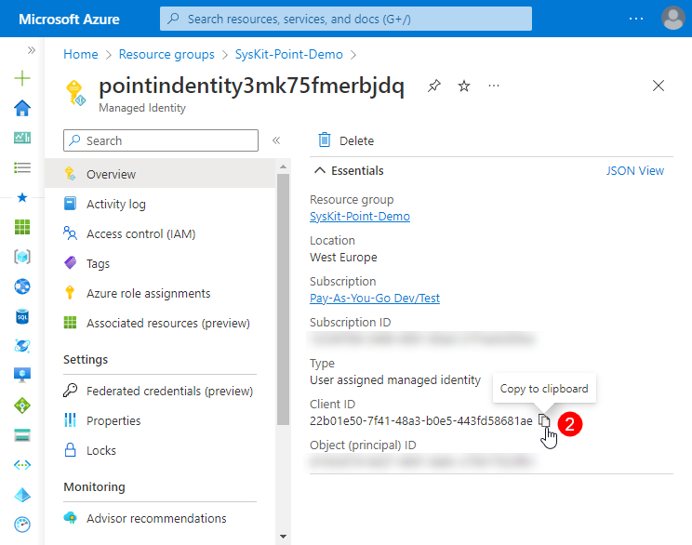Open SysKit-Point-Demo resource group link
The width and height of the screenshot is (692, 545).
click(360, 217)
